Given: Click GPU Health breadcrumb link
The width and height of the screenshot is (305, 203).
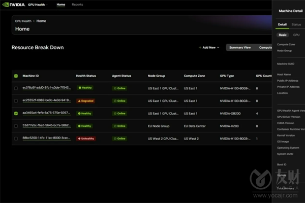Looking at the screenshot, I should 23,21.
